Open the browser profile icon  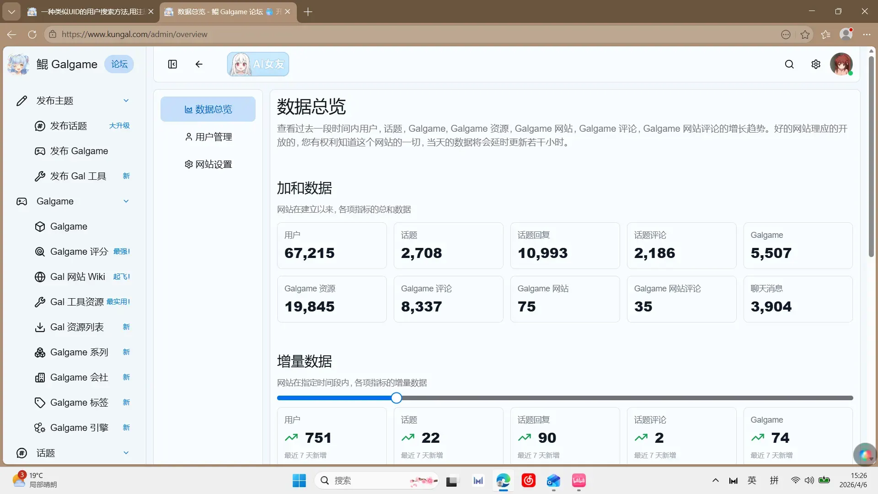pyautogui.click(x=846, y=34)
